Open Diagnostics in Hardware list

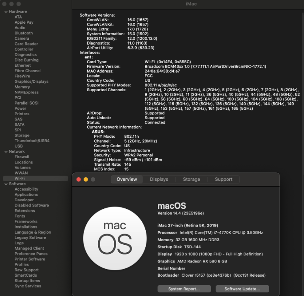coord(26,55)
